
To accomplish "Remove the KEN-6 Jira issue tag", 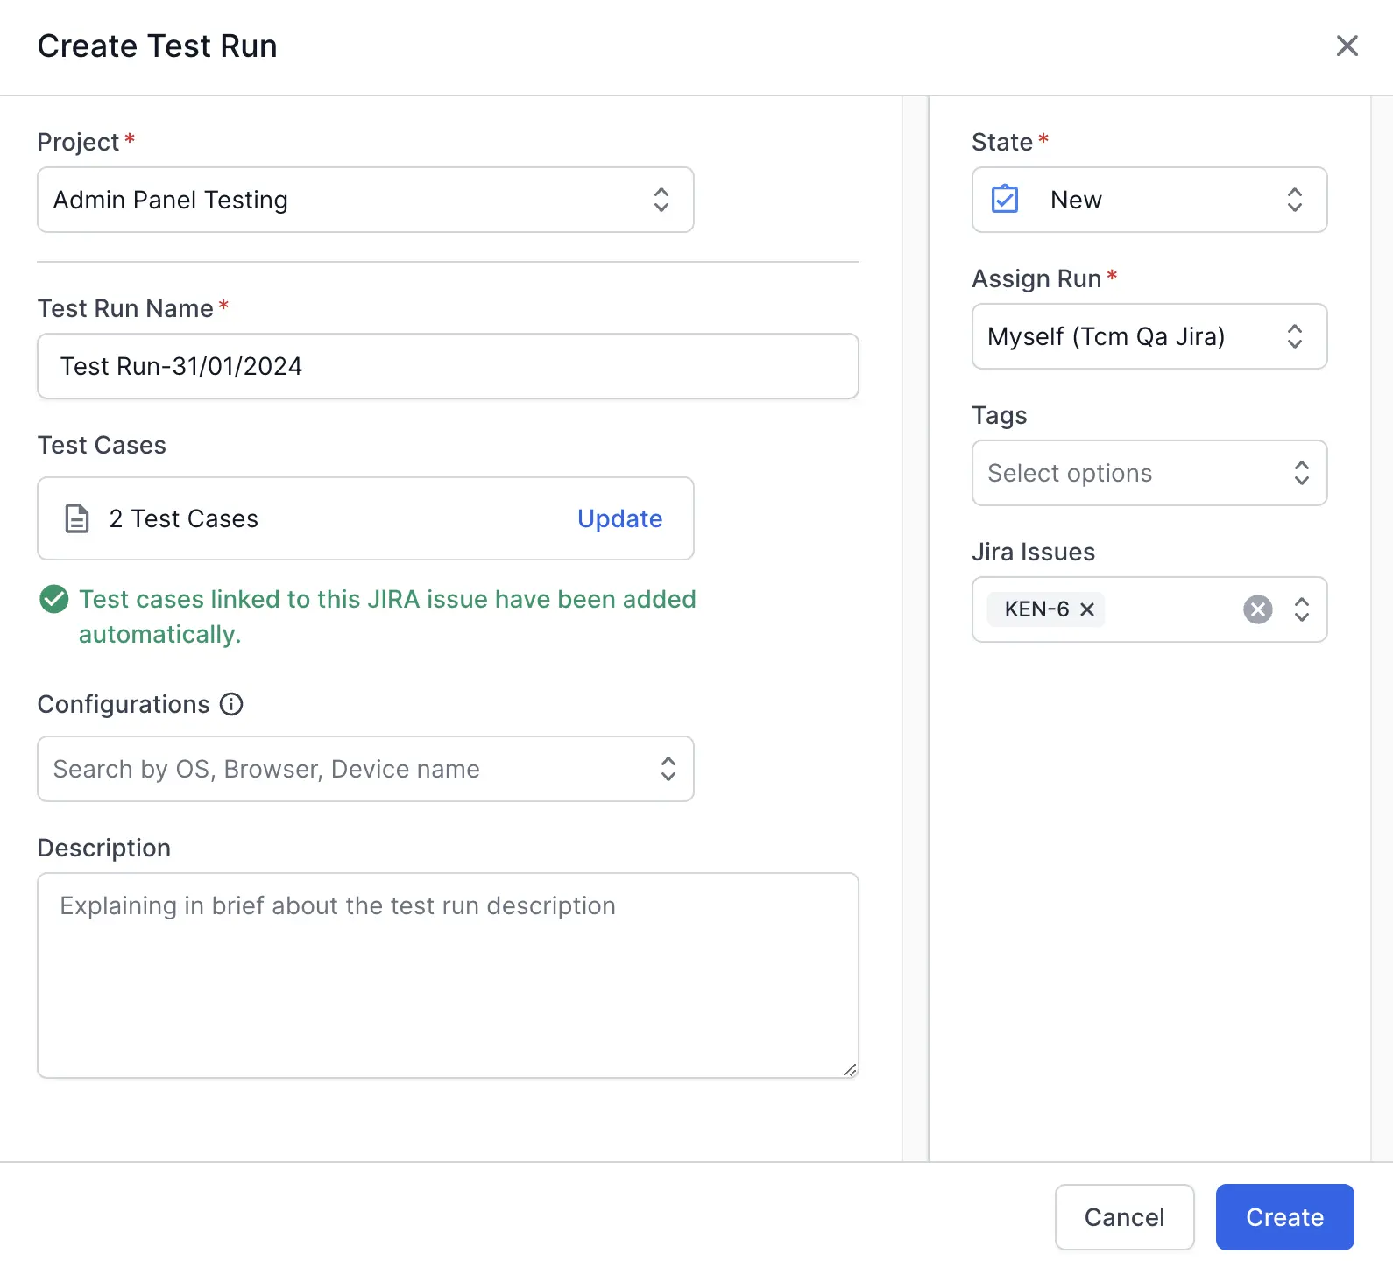I will coord(1087,609).
